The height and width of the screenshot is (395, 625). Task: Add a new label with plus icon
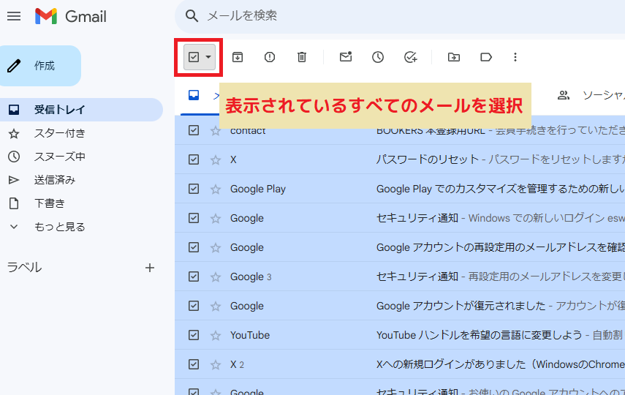[x=150, y=268]
